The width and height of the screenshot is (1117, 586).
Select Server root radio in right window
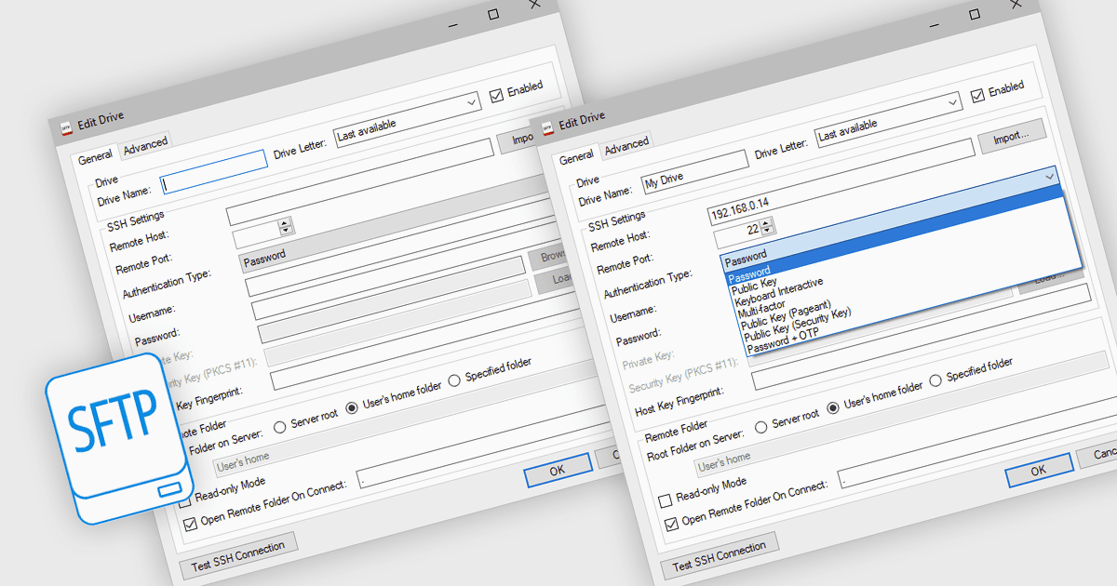coord(761,426)
